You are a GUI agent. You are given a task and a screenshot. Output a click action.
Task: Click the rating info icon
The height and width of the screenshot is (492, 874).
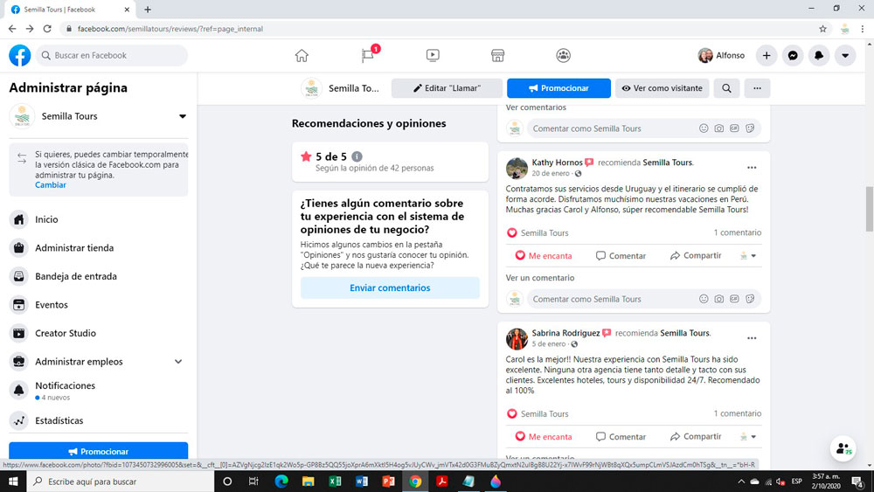pyautogui.click(x=357, y=156)
